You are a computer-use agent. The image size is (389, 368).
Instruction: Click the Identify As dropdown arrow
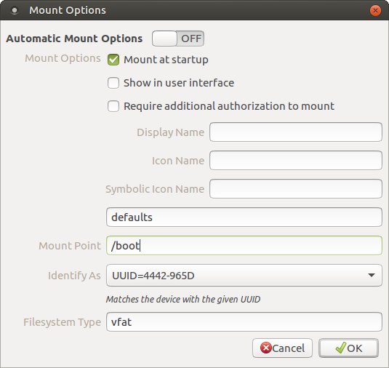(x=372, y=275)
